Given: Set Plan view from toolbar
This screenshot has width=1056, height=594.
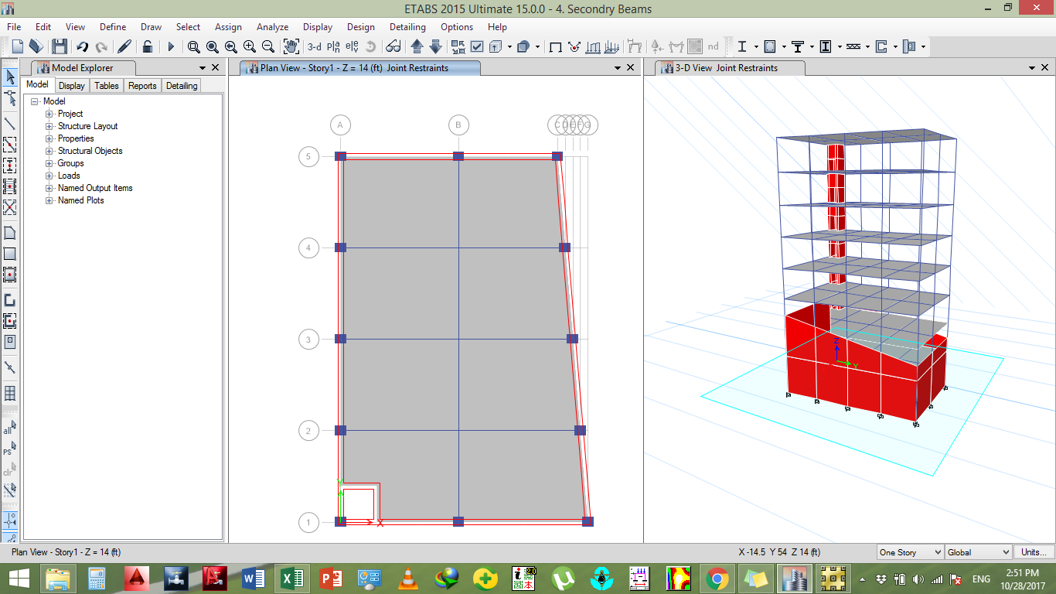Looking at the screenshot, I should (333, 46).
